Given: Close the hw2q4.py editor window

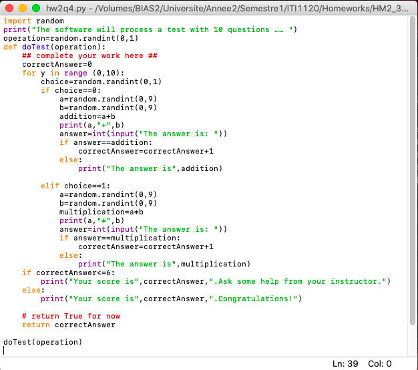Looking at the screenshot, I should coord(9,8).
